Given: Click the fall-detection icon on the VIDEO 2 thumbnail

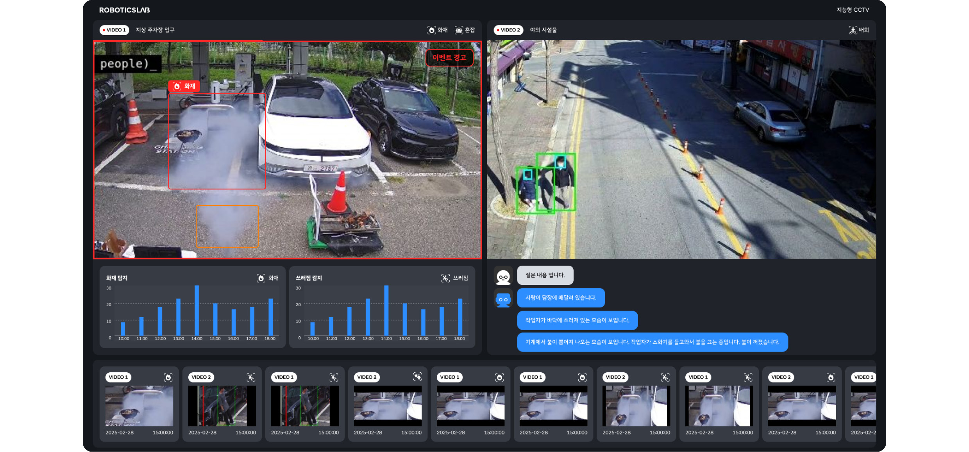Looking at the screenshot, I should pyautogui.click(x=251, y=377).
